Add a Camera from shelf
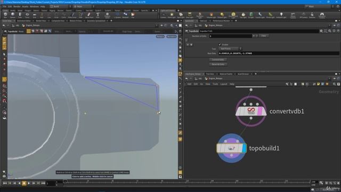The width and height of the screenshot is (341, 192). point(163,15)
